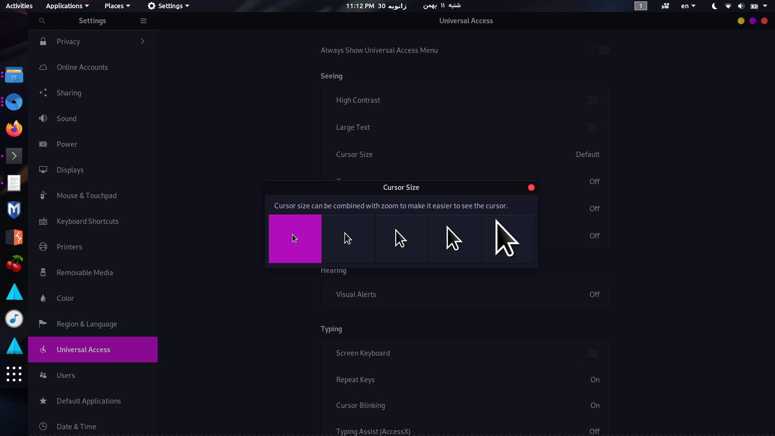
Task: Open the Places menu
Action: coord(117,6)
